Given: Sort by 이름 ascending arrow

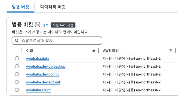Looking at the screenshot, I should coord(94,50).
